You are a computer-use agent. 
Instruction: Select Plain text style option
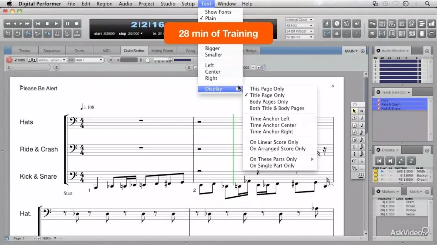(210, 18)
